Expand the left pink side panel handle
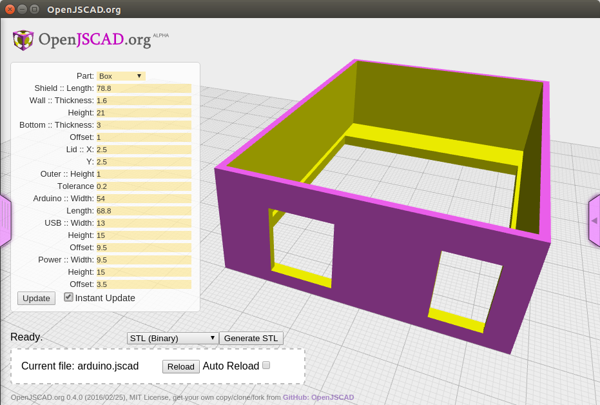Image resolution: width=600 pixels, height=405 pixels. click(5, 221)
